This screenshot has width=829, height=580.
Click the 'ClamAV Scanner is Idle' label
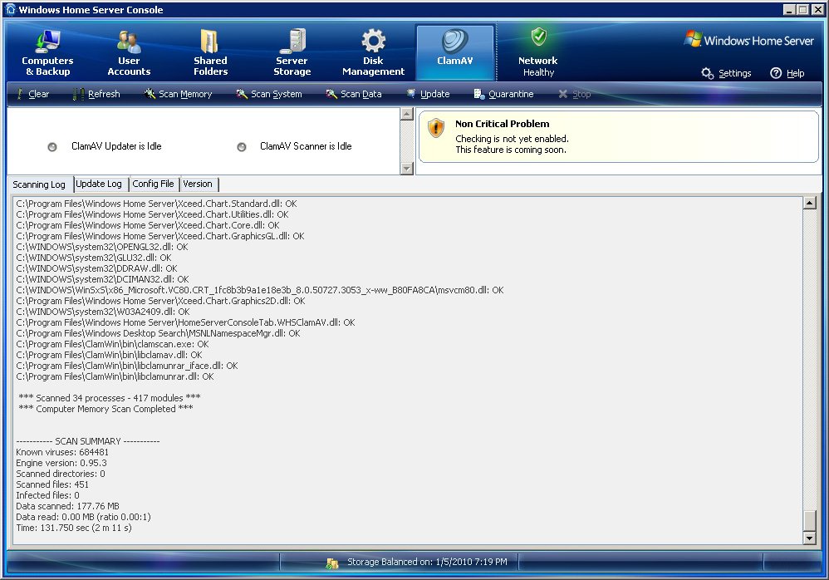click(x=306, y=146)
